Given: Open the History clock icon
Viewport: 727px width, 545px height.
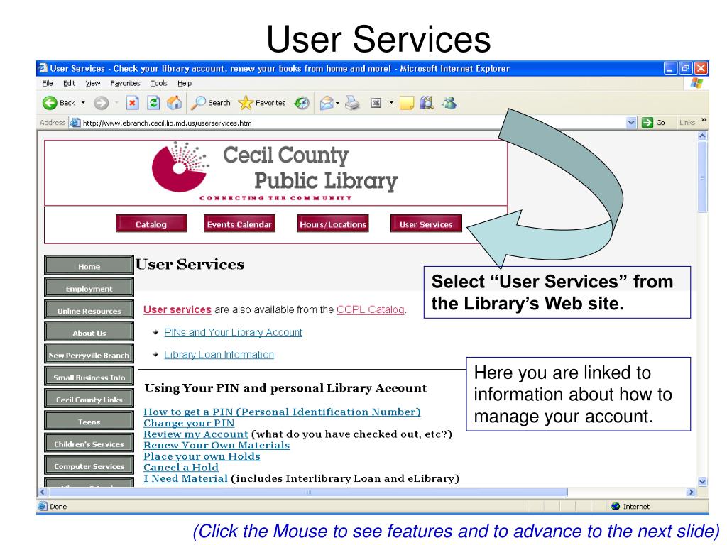Looking at the screenshot, I should [302, 102].
